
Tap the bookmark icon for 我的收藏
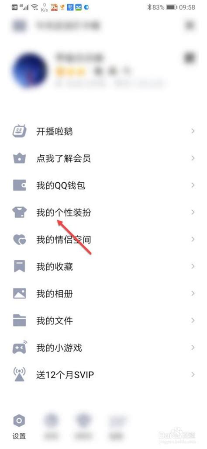(20, 266)
